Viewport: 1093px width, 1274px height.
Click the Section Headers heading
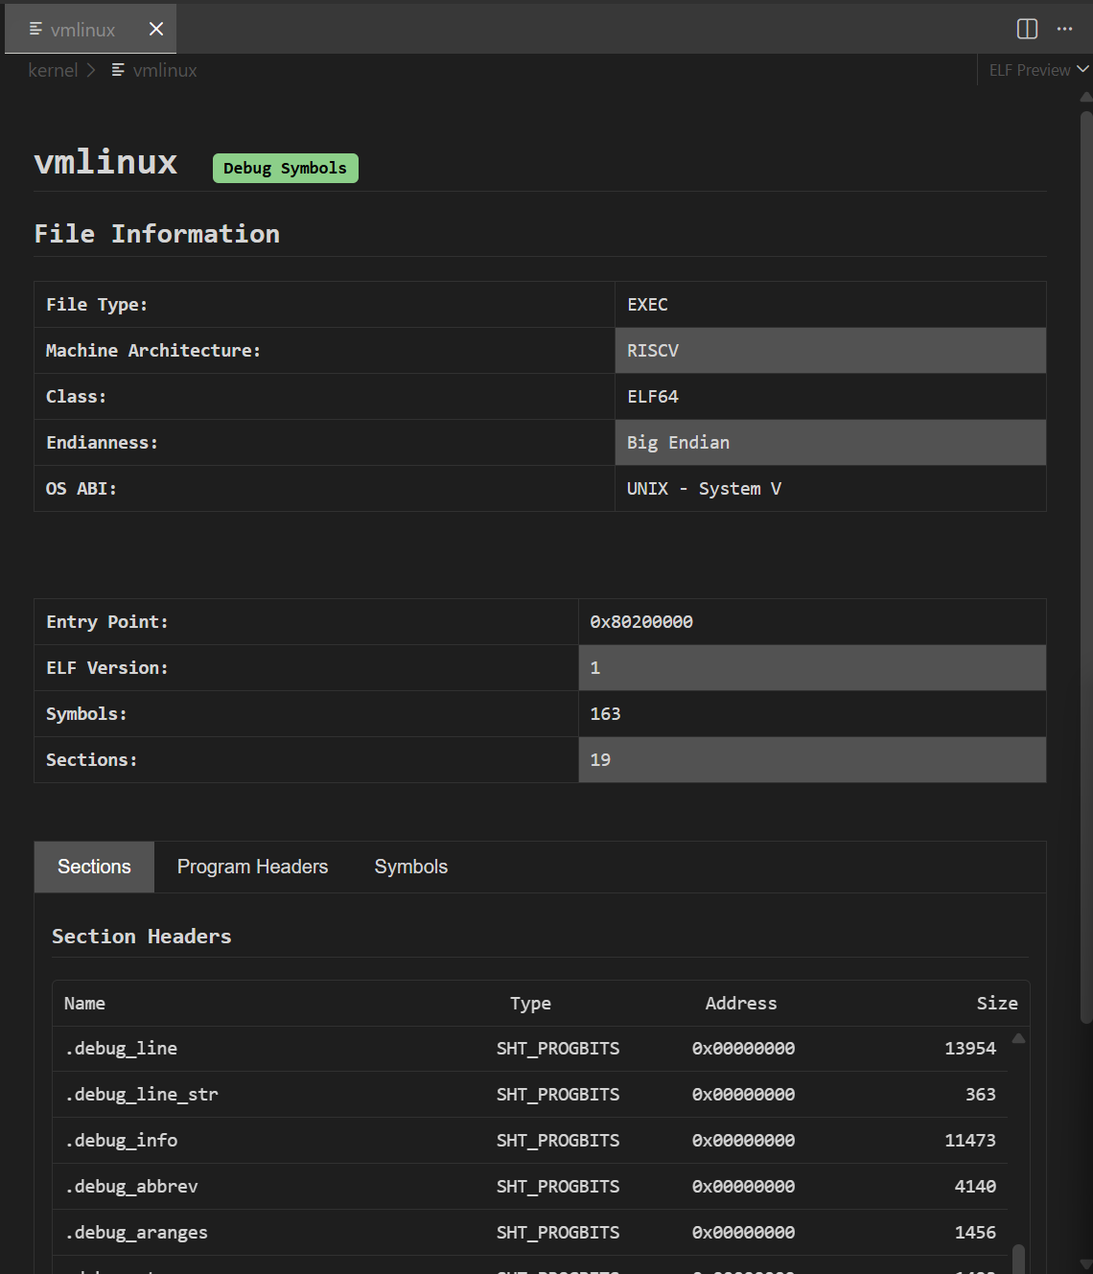pyautogui.click(x=142, y=937)
